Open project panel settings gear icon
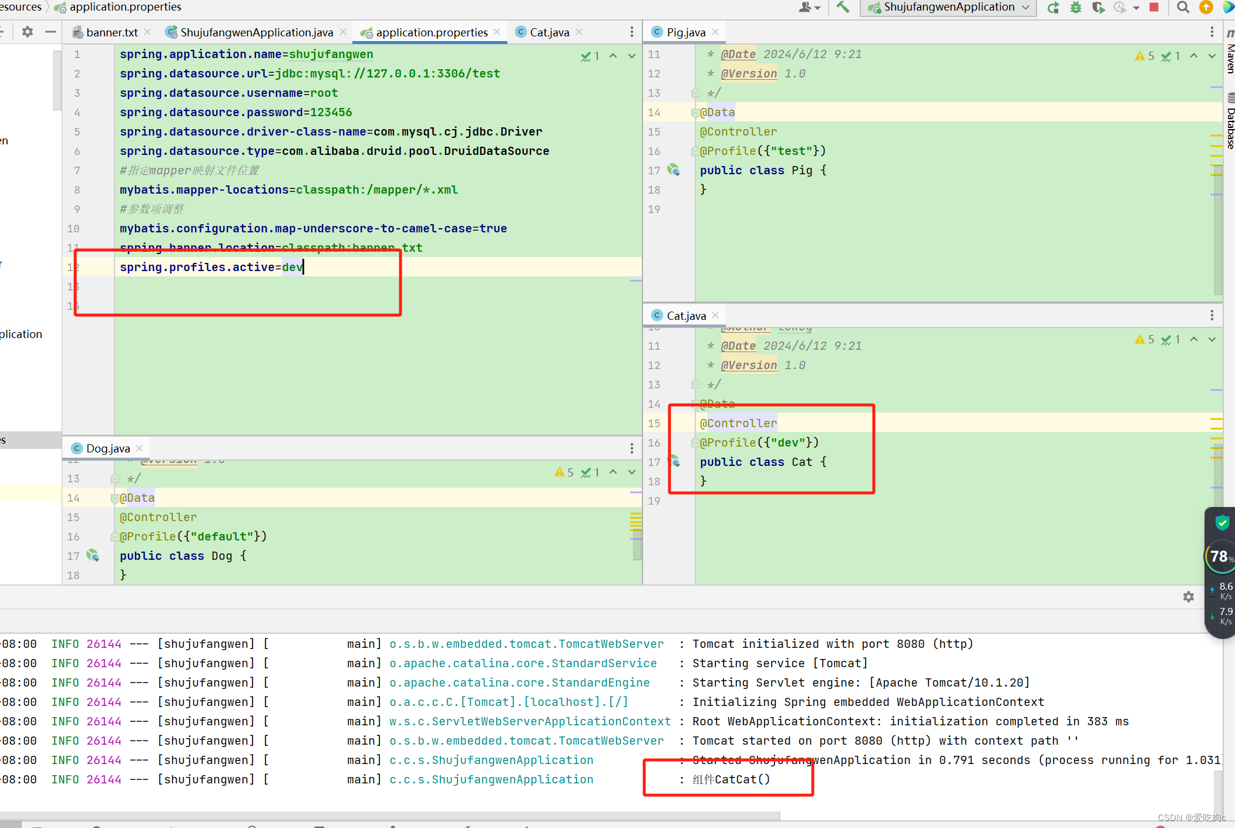The width and height of the screenshot is (1235, 828). tap(28, 32)
